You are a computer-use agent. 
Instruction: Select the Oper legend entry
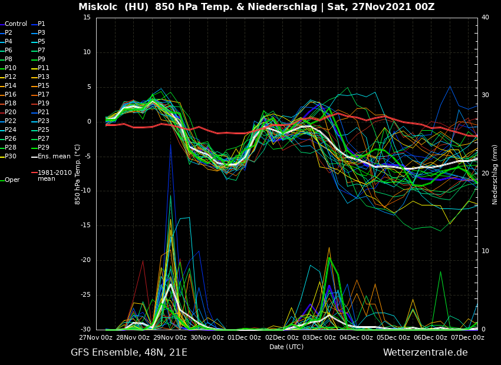(x=12, y=180)
